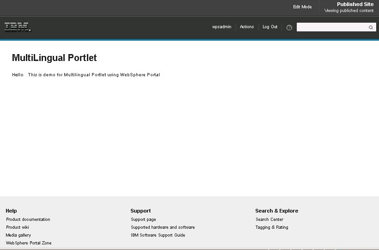The image size is (379, 250).
Task: Click the IBM logo
Action: (x=18, y=27)
